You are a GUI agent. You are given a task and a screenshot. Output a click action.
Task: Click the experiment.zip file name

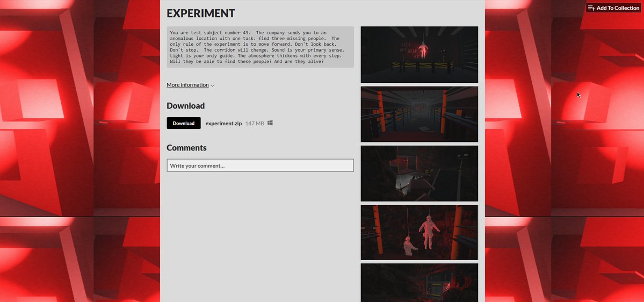point(223,123)
